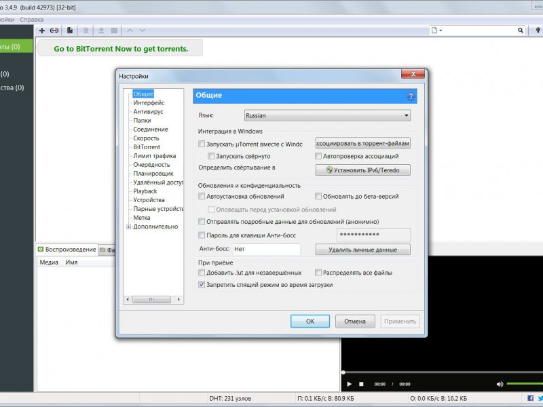This screenshot has width=543, height=407.
Task: Click the greyed-out stop torrent square icon
Action: [114, 31]
